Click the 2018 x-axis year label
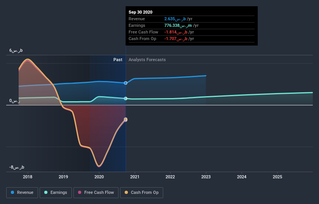 click(28, 177)
